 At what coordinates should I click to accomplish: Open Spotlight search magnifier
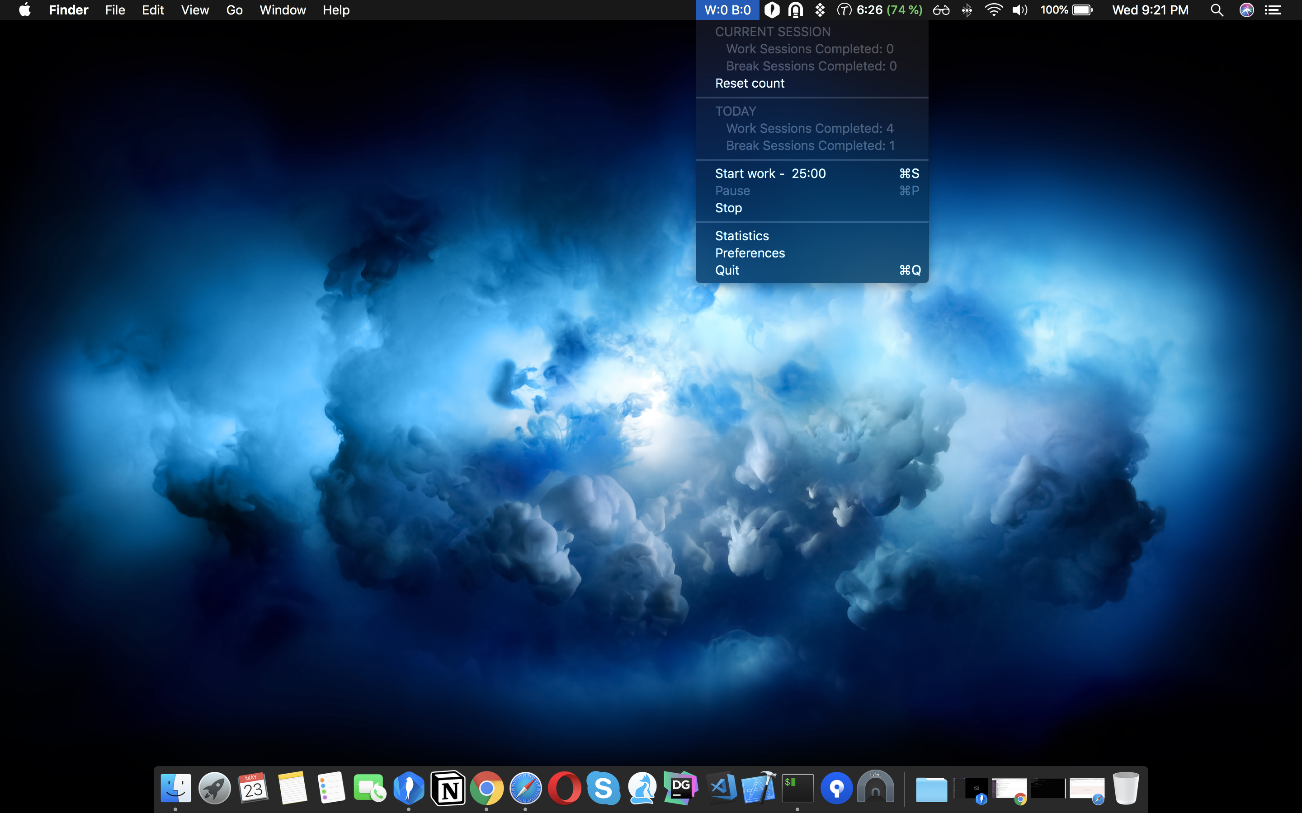(x=1217, y=9)
